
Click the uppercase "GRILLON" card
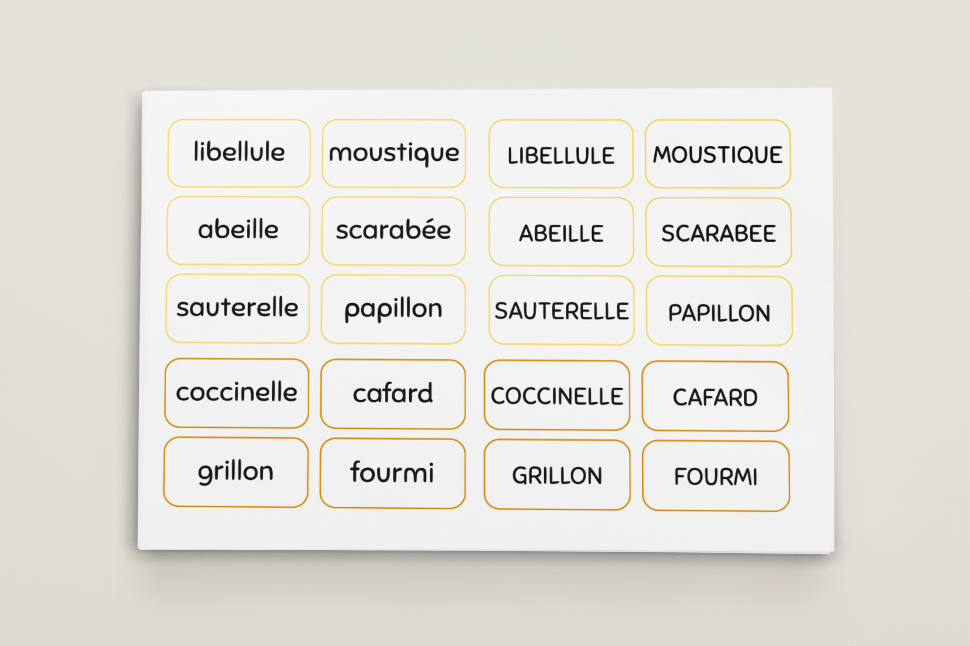[557, 474]
